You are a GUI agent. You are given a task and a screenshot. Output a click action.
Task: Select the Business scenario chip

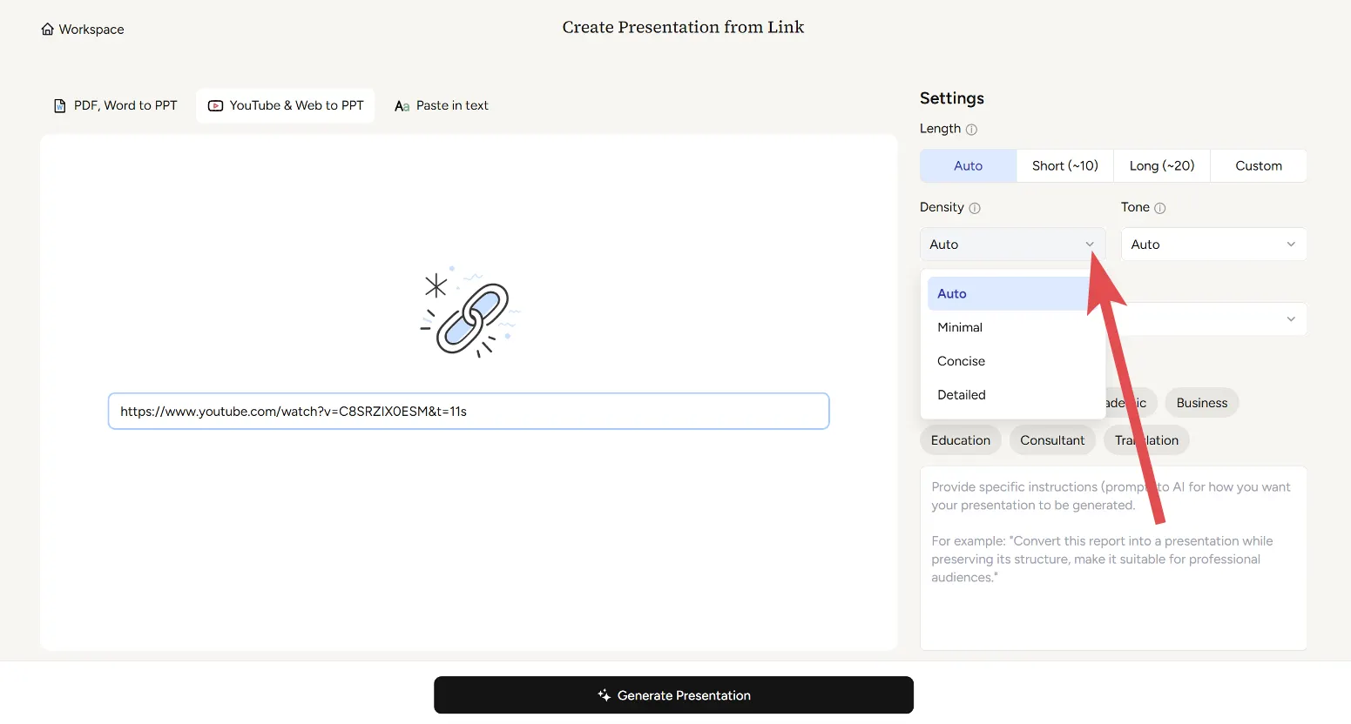[1201, 403]
